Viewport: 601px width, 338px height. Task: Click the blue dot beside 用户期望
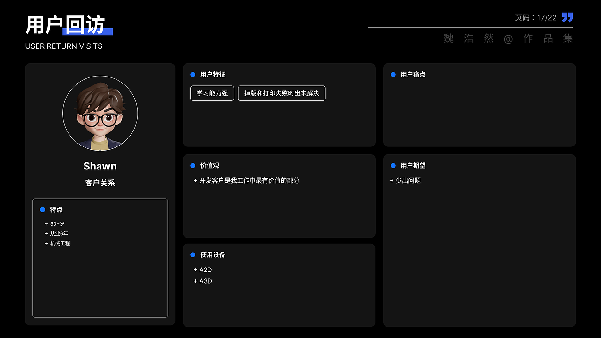tap(393, 165)
